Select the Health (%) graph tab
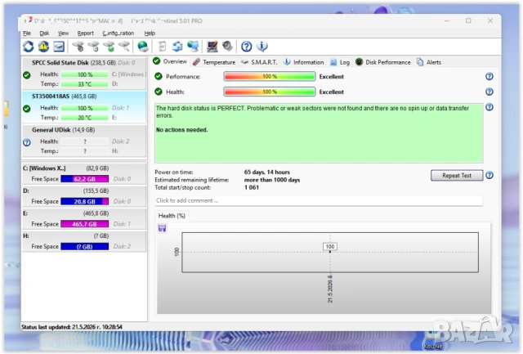Viewport: 523px width, 354px height. (172, 216)
